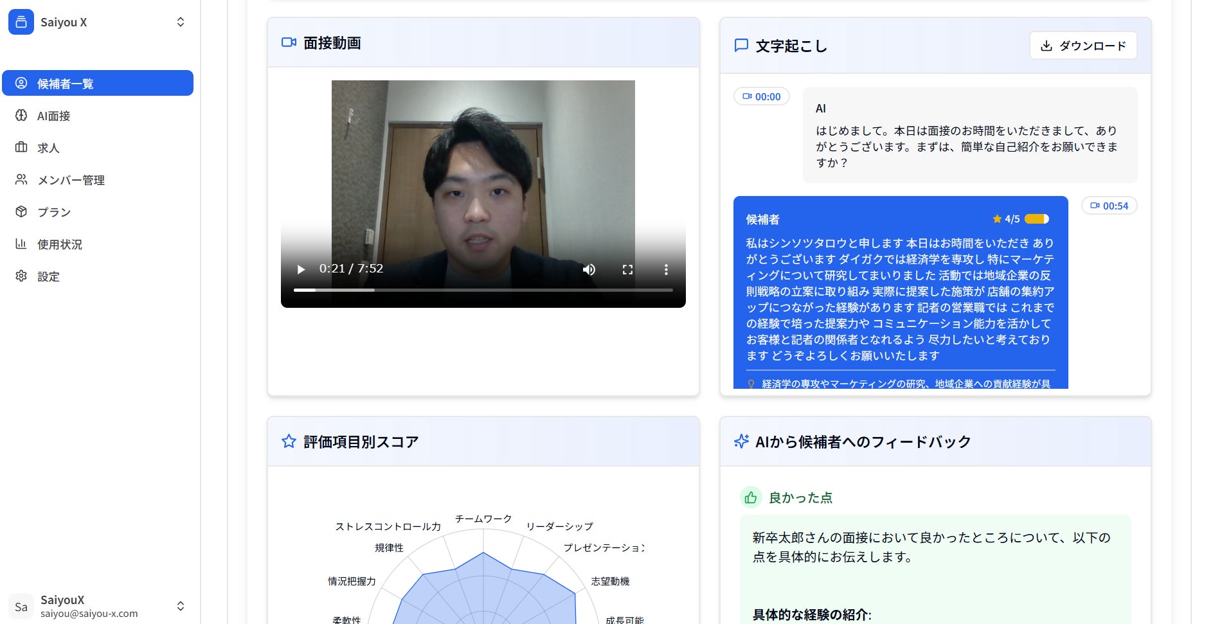
Task: Click the lightbulb insight icon in candidate message
Action: click(751, 384)
